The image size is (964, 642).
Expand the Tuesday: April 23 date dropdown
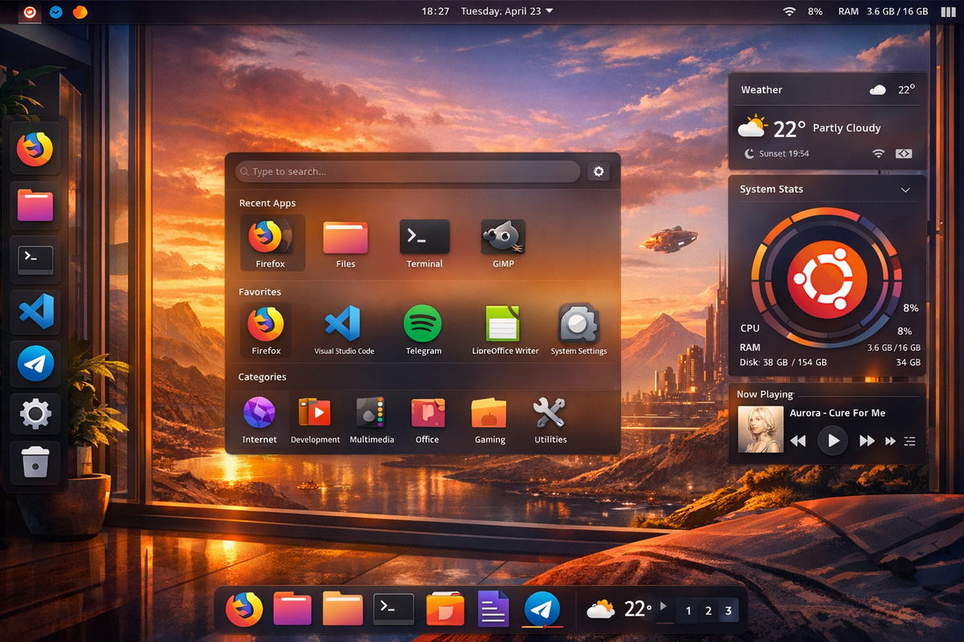coord(506,11)
